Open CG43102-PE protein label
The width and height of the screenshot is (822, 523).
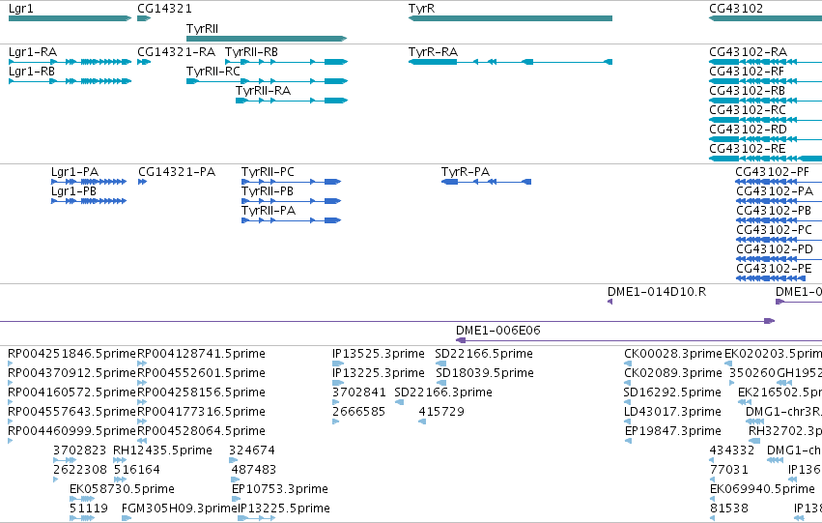click(x=774, y=270)
